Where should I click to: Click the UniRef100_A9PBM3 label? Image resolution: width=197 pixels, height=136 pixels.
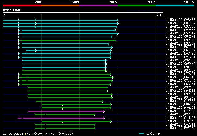(180, 30)
